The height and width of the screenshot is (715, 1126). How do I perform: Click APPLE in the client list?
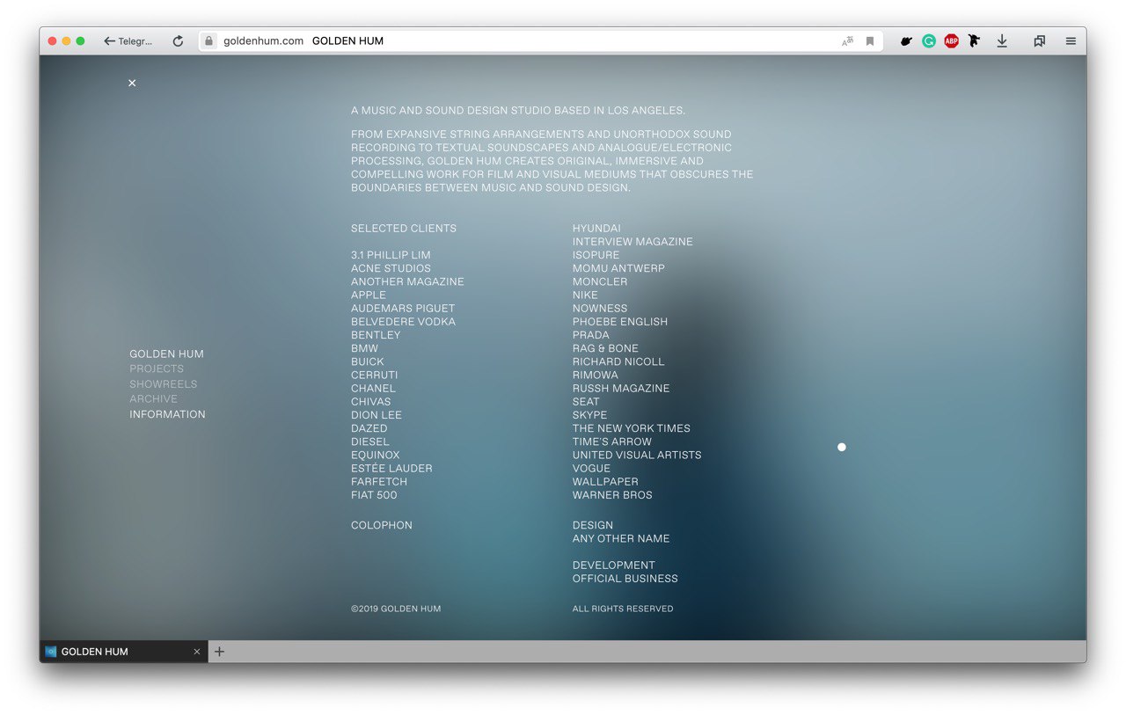click(x=369, y=295)
